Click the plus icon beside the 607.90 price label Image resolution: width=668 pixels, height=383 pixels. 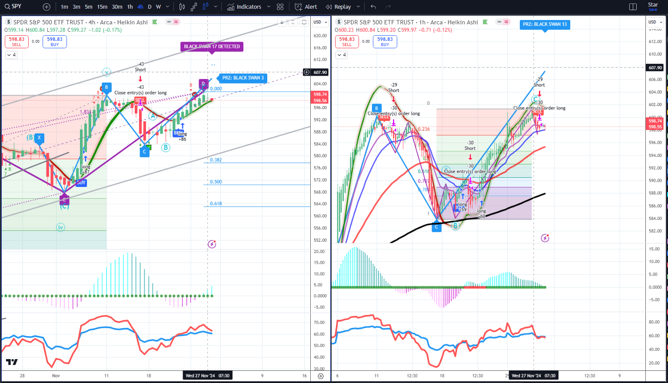pyautogui.click(x=306, y=72)
